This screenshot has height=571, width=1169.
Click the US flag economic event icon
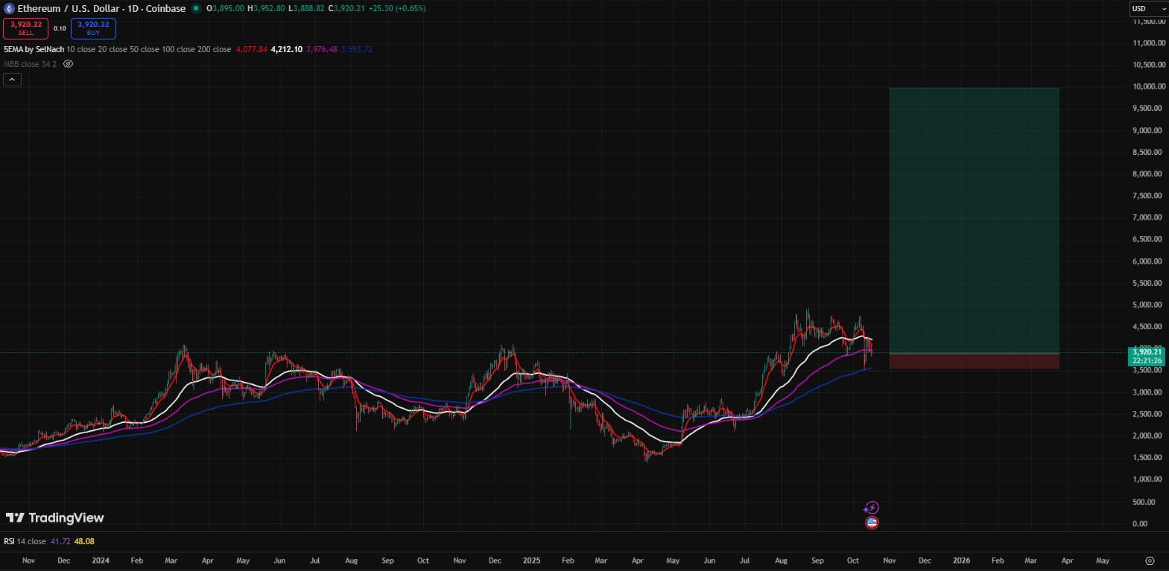pyautogui.click(x=872, y=523)
